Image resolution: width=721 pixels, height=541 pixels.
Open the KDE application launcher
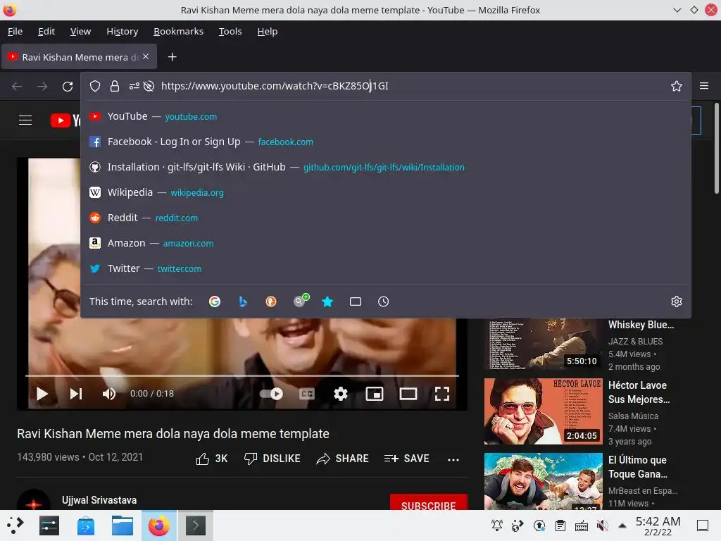(x=15, y=526)
